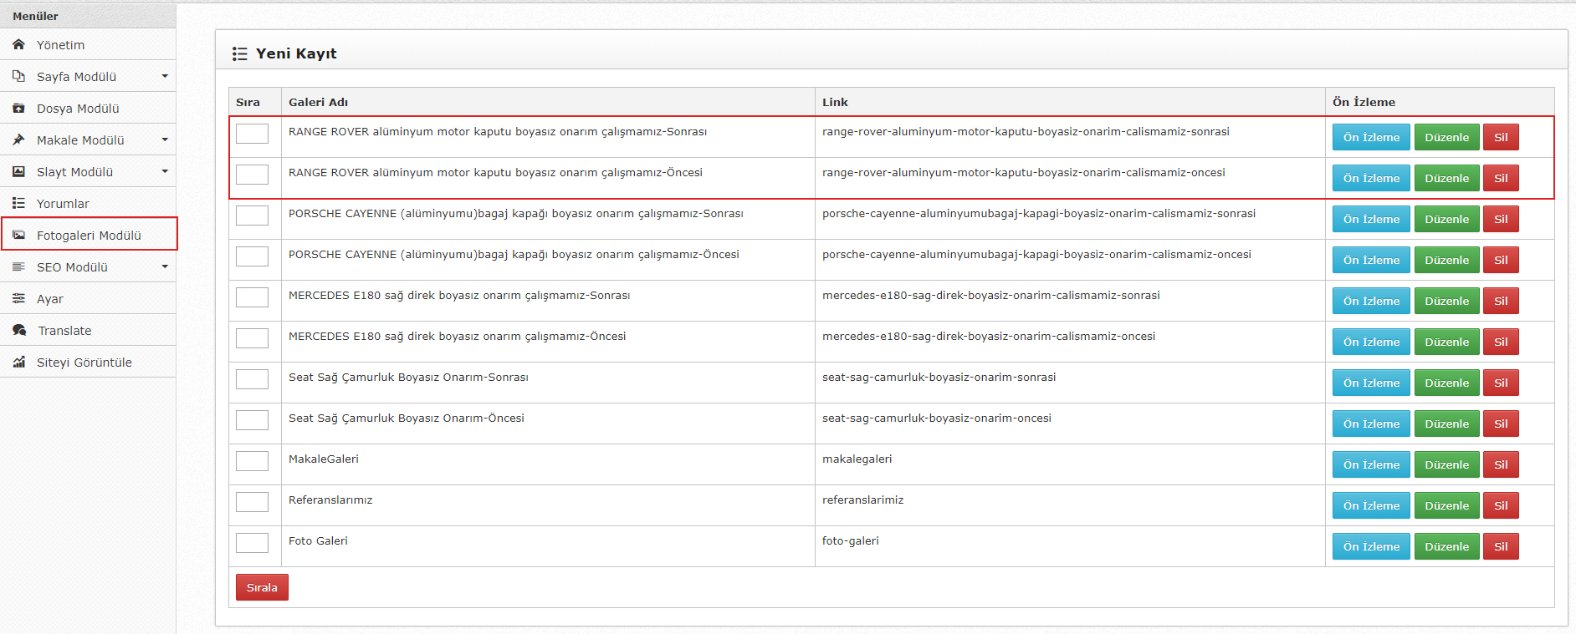
Task: Click the Sıra field for PORSCHE CAYENNE Sonrası
Action: pyautogui.click(x=252, y=216)
